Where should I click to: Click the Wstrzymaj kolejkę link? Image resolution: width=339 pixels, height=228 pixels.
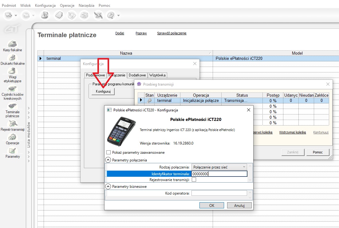coord(293,132)
